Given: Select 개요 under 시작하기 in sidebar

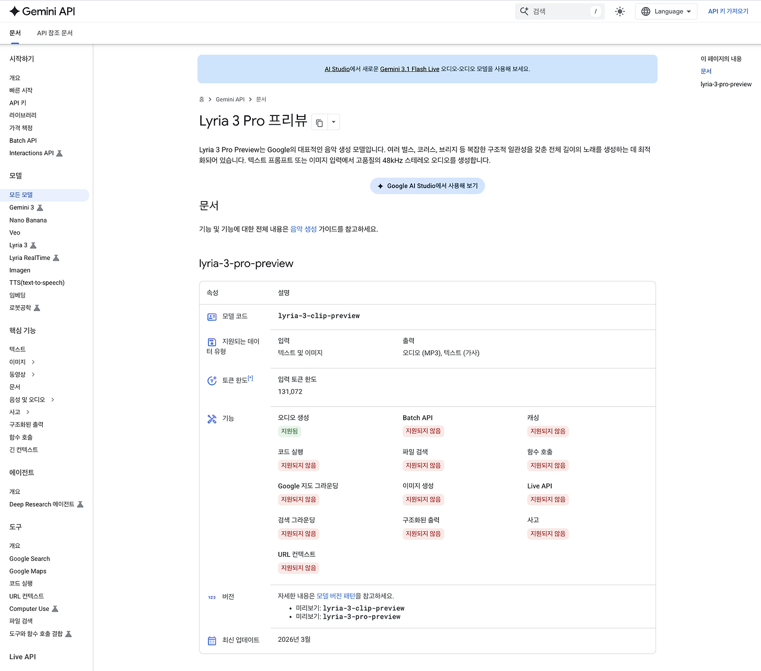Looking at the screenshot, I should point(15,78).
